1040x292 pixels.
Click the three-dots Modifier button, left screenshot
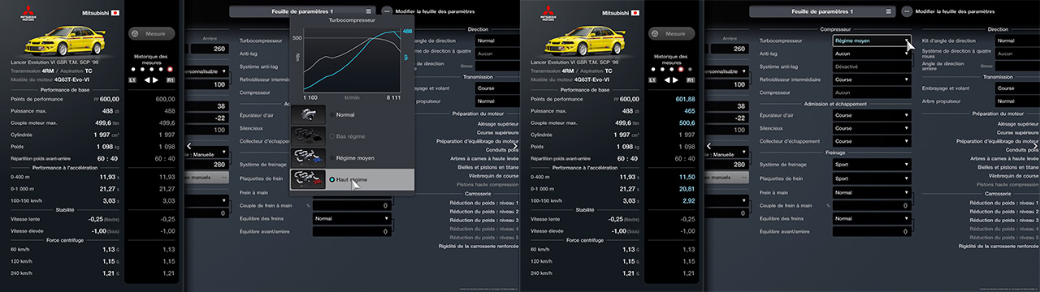387,11
